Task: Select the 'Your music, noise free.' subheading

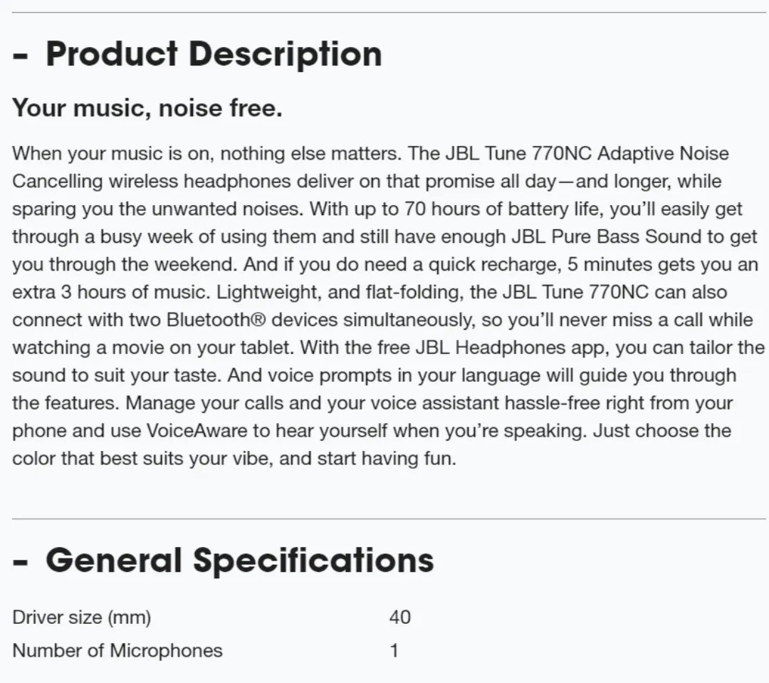Action: point(147,108)
